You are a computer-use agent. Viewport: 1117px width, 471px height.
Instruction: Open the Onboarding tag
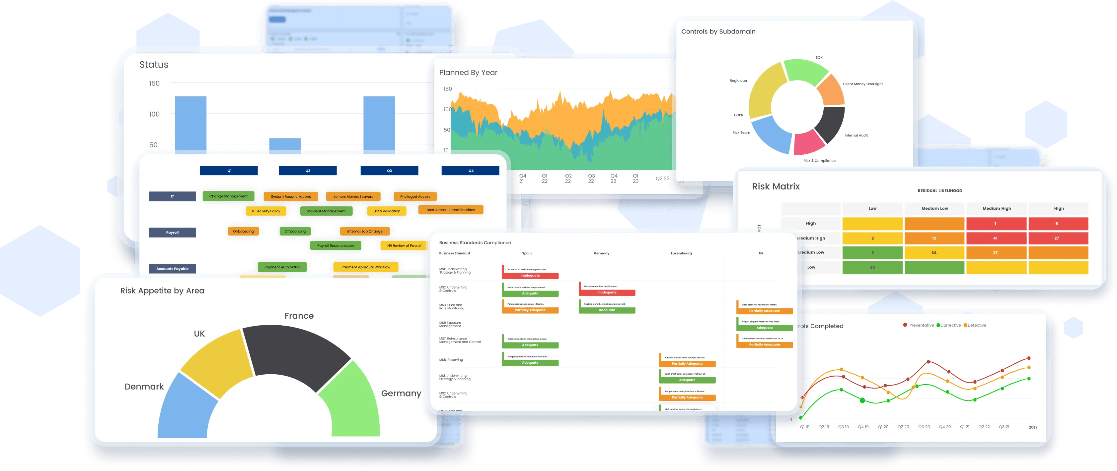[x=243, y=231]
